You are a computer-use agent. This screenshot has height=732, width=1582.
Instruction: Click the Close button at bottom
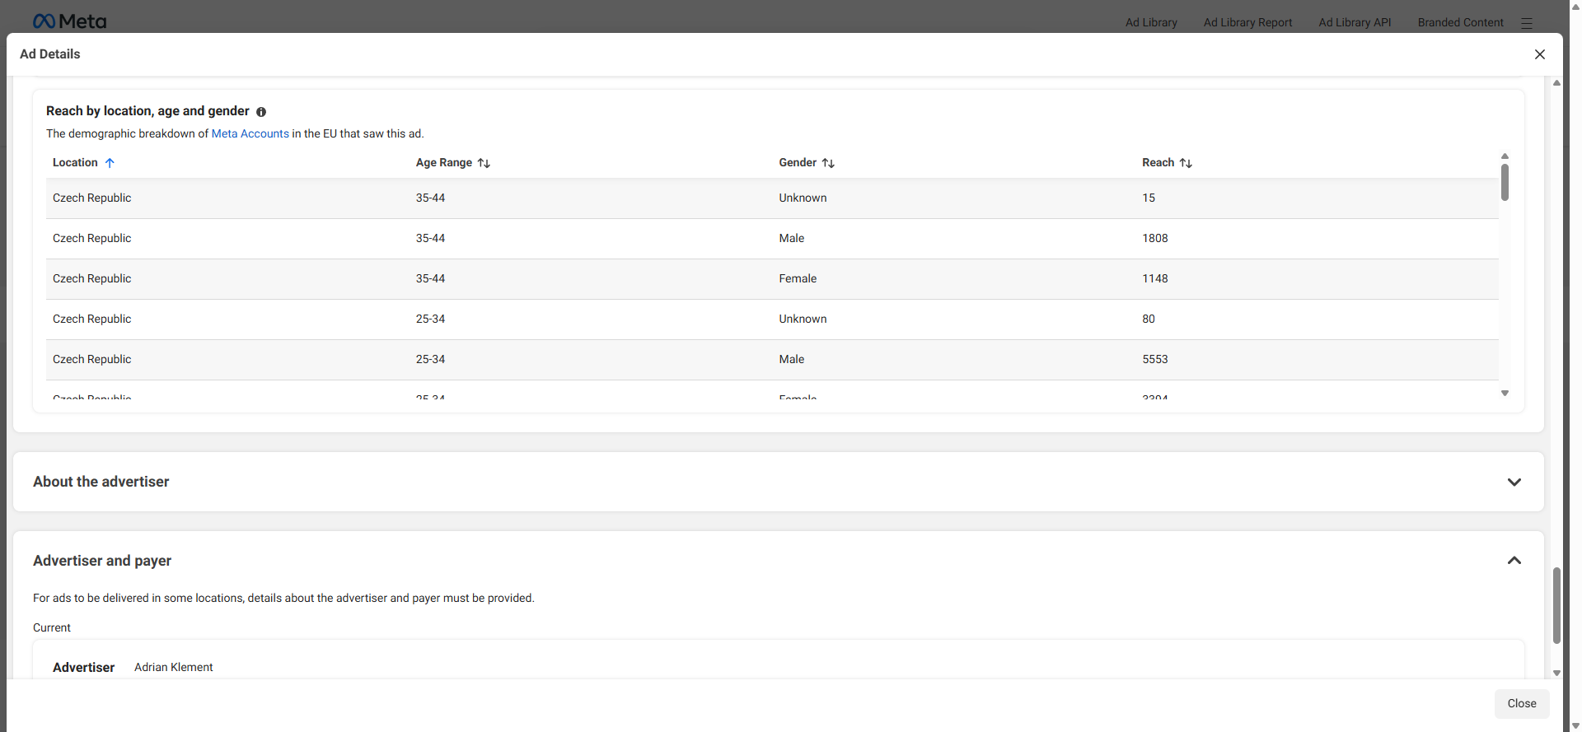(x=1522, y=703)
